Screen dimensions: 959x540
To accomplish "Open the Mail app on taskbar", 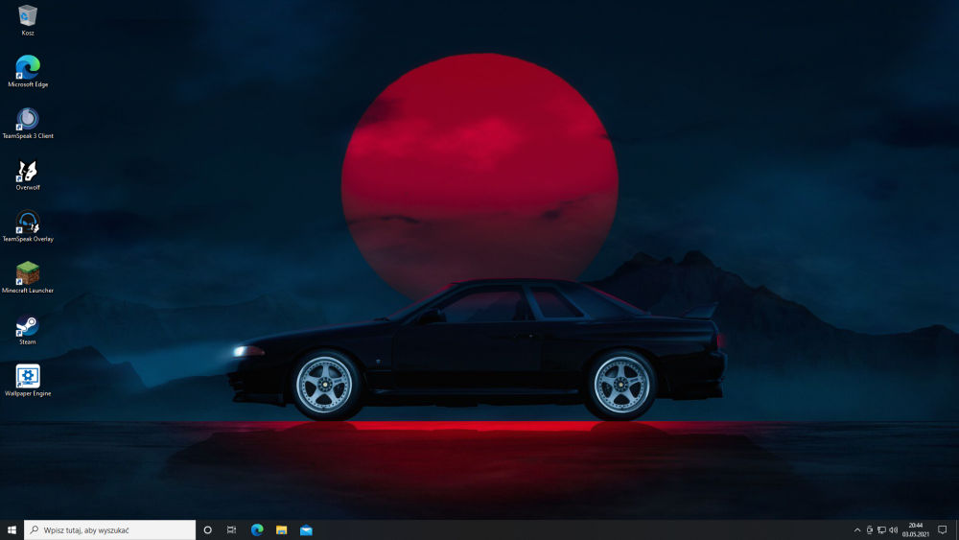I will (x=307, y=529).
